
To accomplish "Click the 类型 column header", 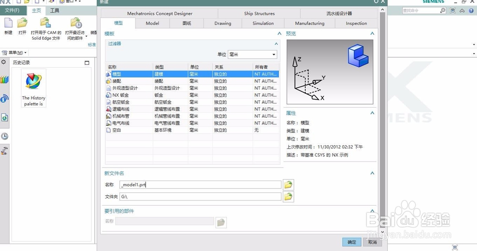I will point(170,67).
